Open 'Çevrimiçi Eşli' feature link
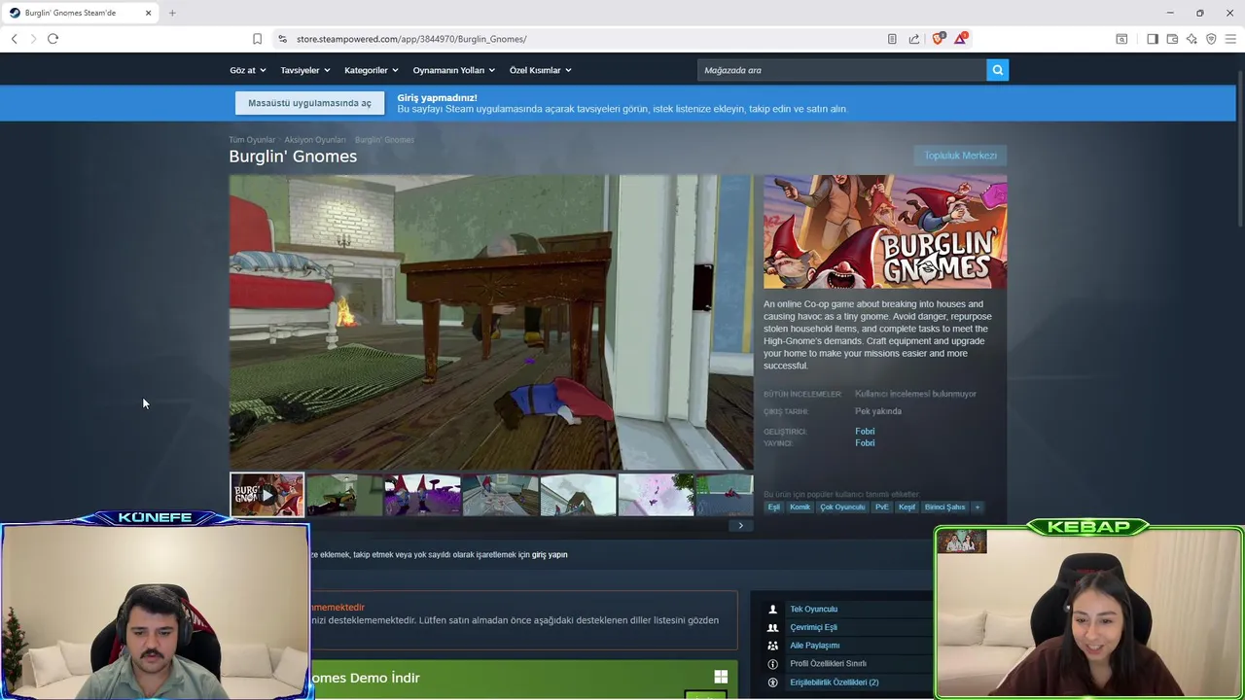This screenshot has width=1245, height=700. click(x=813, y=627)
